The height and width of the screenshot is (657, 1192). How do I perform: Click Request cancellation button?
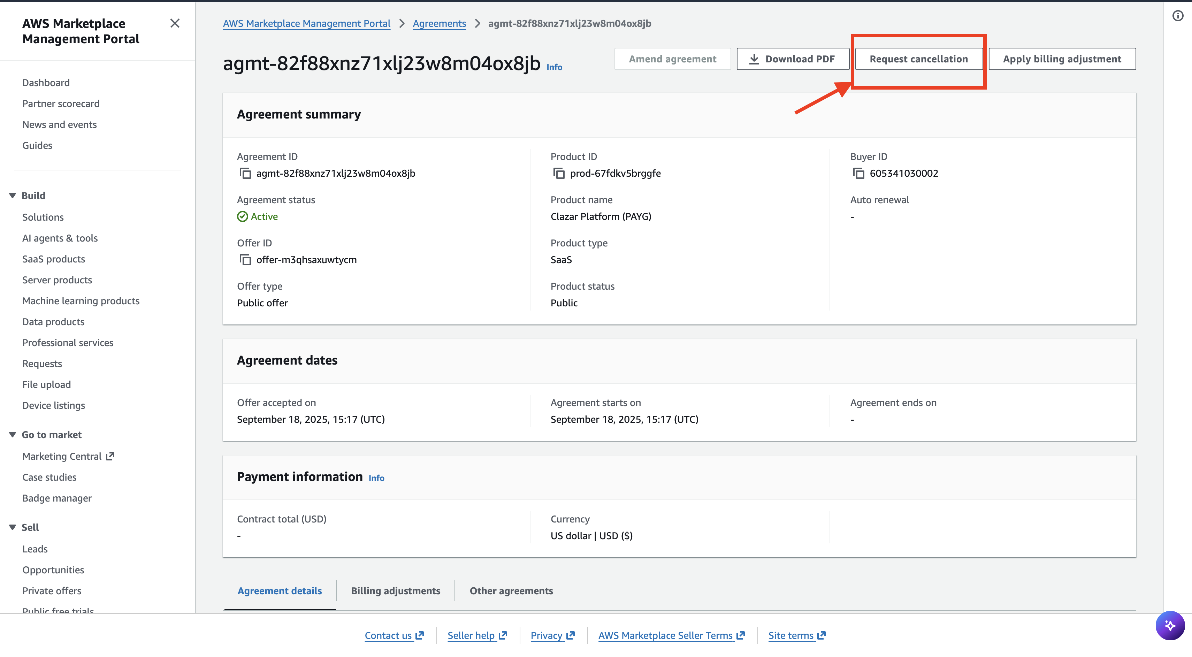pyautogui.click(x=918, y=59)
